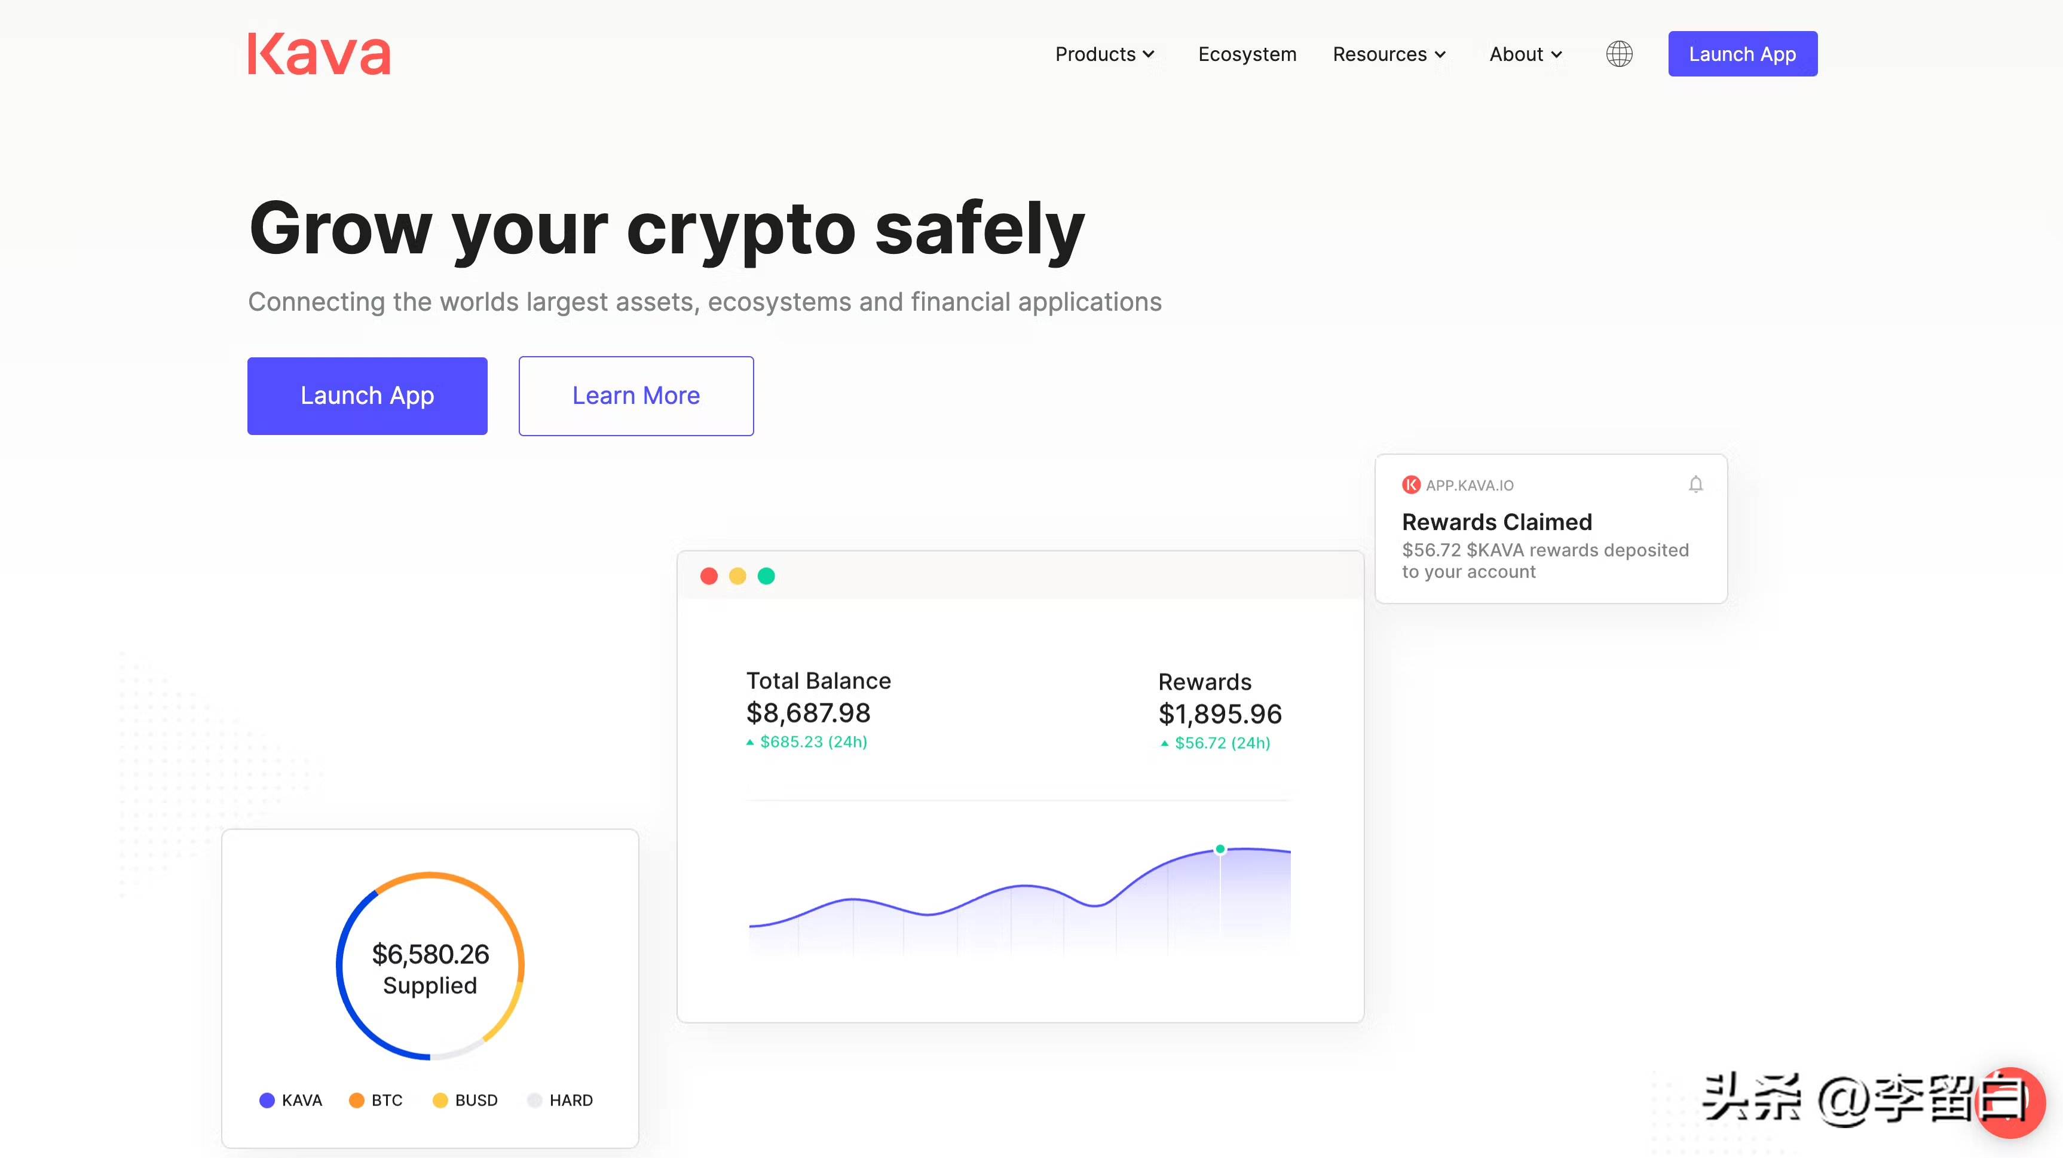
Task: Expand the Resources dropdown
Action: pos(1389,54)
